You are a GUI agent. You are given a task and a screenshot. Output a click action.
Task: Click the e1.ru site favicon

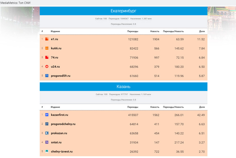tap(47, 39)
